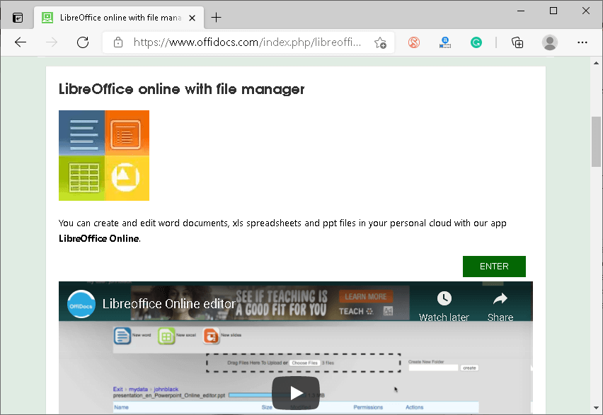Viewport: 603px width, 415px height.
Task: Click the green ENTER button
Action: coord(494,267)
